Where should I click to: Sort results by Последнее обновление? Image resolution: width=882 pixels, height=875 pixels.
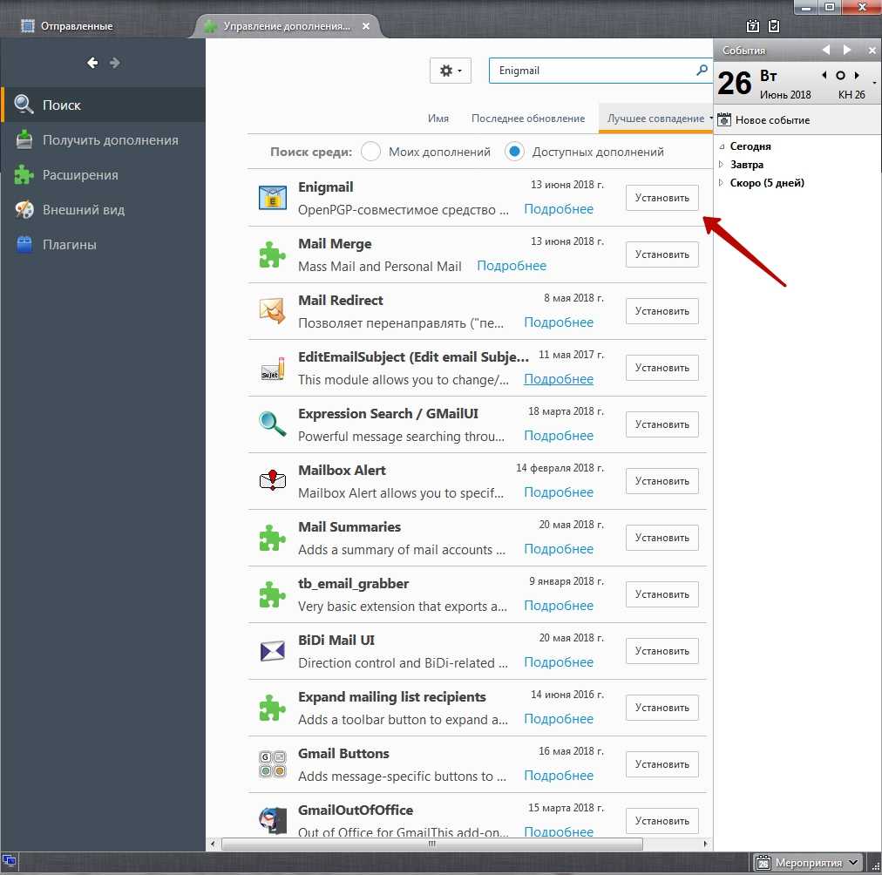coord(528,119)
